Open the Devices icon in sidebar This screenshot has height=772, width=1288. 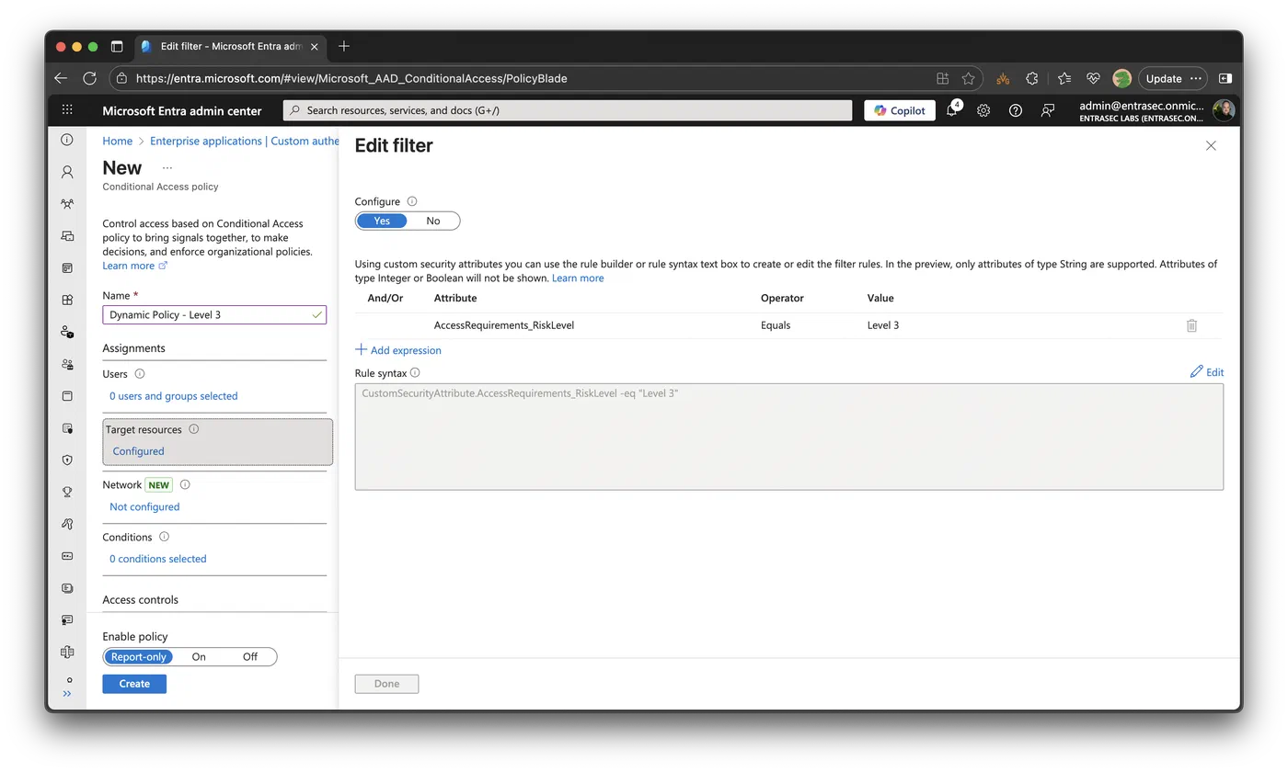tap(67, 236)
